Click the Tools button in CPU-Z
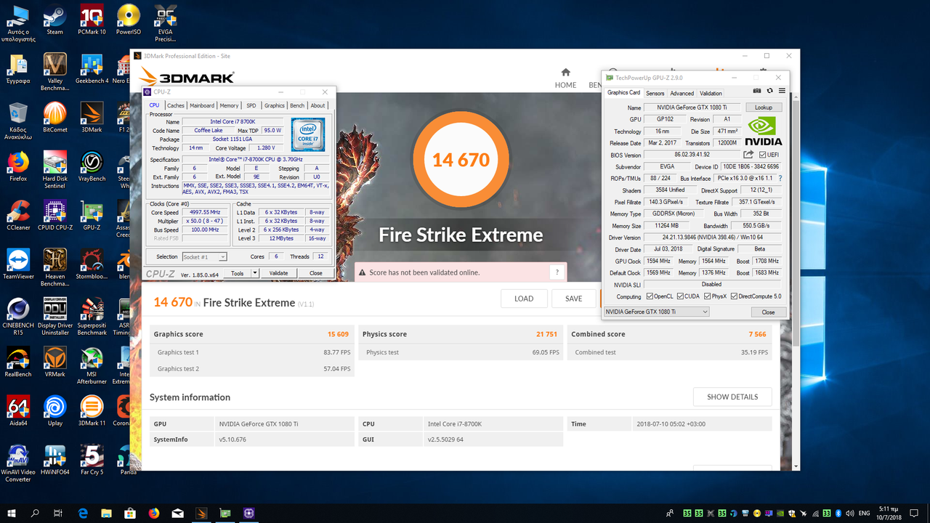Image resolution: width=930 pixels, height=523 pixels. pyautogui.click(x=237, y=273)
